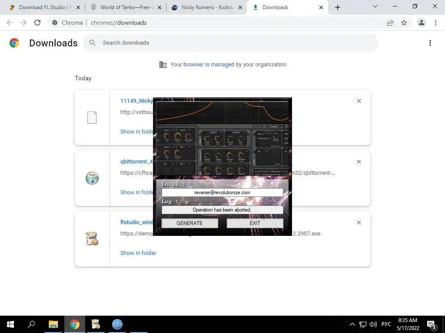The image size is (445, 333).
Task: Open Windows taskbar search
Action: [31, 324]
